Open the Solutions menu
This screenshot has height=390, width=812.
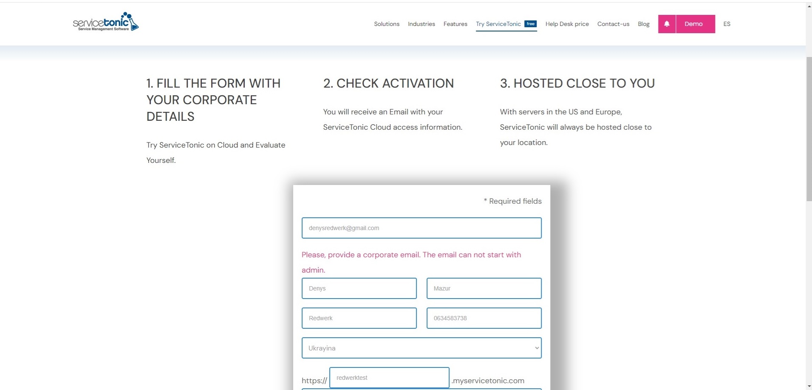(x=387, y=24)
